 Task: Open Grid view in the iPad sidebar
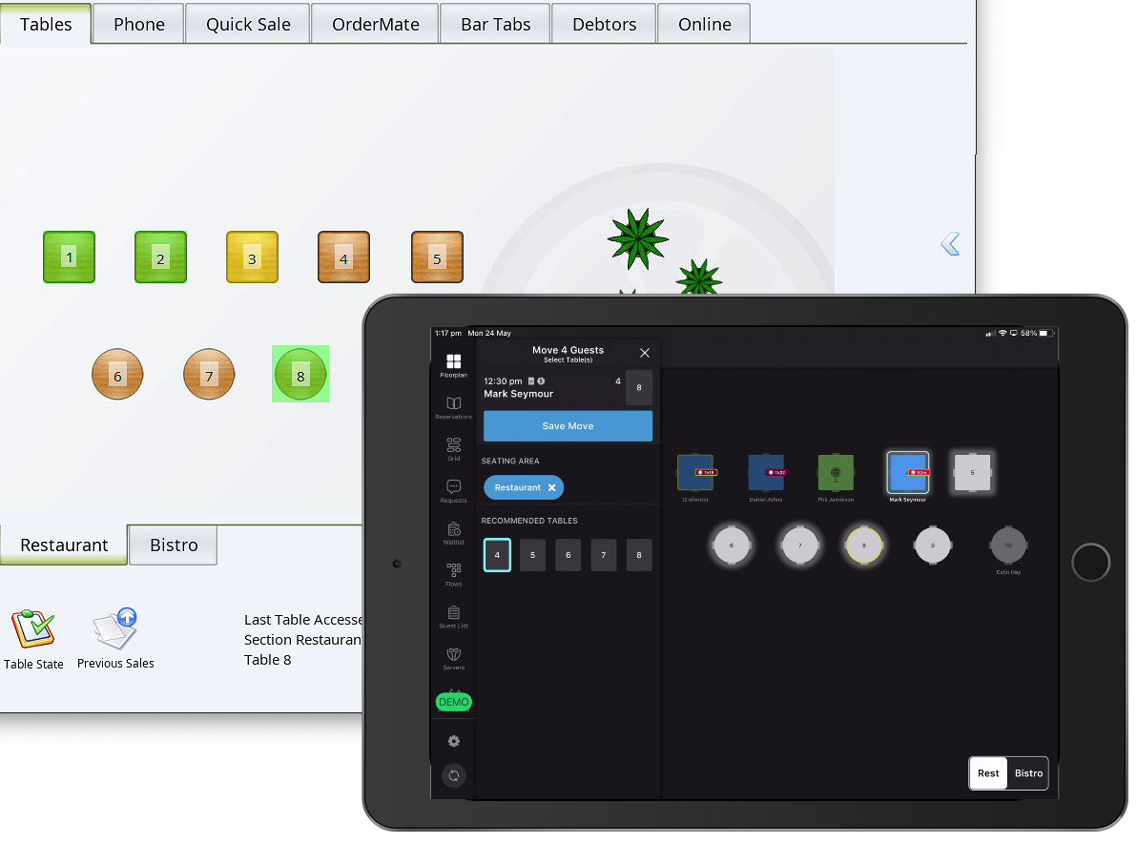click(453, 449)
